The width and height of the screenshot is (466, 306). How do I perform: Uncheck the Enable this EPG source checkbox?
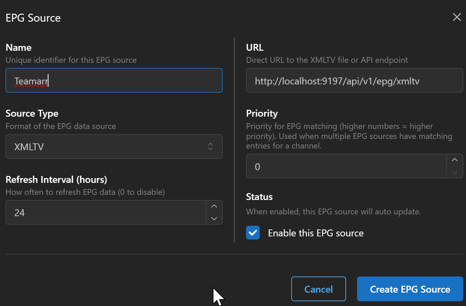253,233
